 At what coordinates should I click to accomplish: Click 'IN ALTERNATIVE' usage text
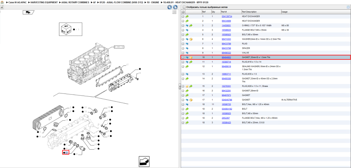tap(289, 100)
